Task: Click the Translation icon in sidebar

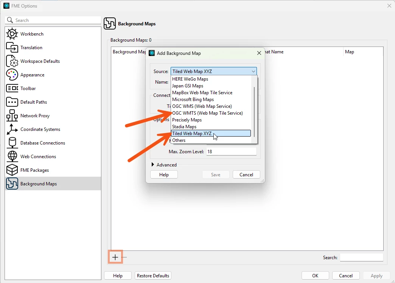Action: [x=12, y=47]
